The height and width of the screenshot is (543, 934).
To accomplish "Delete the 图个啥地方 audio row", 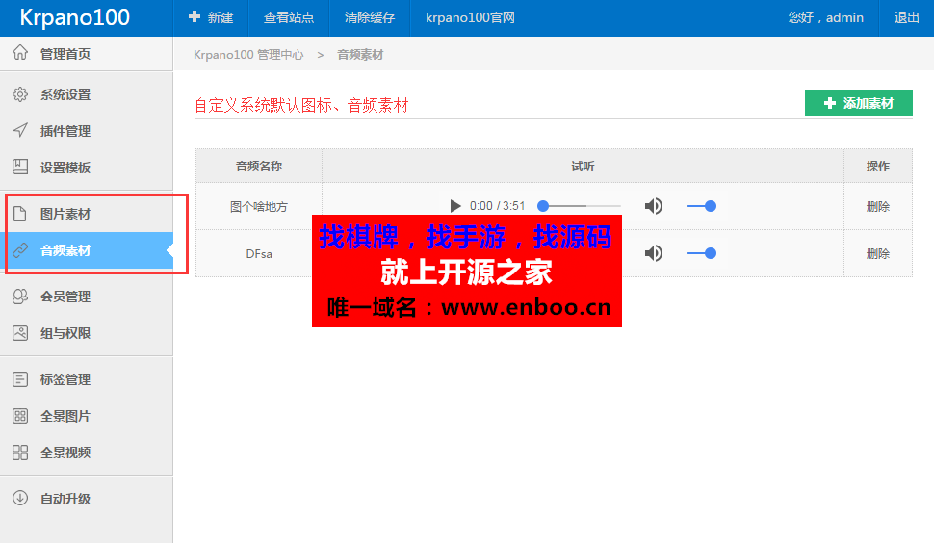I will 878,207.
